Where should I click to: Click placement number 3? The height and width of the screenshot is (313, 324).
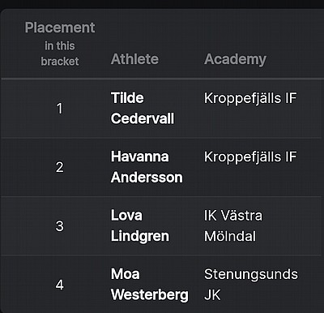point(60,226)
